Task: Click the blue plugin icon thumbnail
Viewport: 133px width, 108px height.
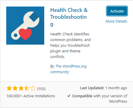Action: (x=25, y=26)
